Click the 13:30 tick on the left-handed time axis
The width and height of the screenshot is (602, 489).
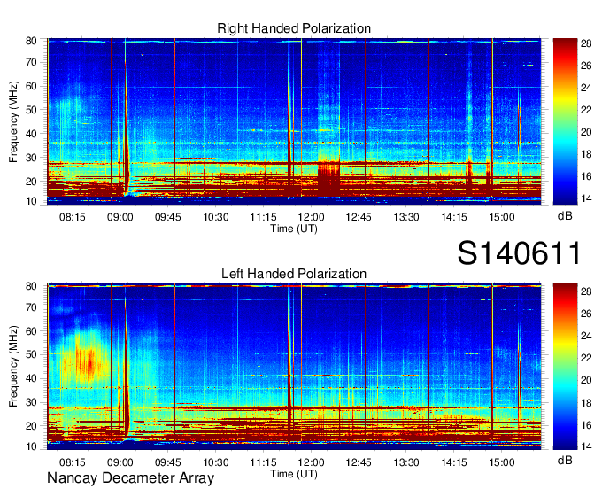406,462
